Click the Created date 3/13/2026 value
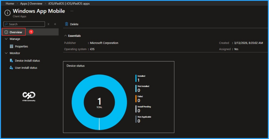The width and height of the screenshot is (269, 139). tap(249, 43)
